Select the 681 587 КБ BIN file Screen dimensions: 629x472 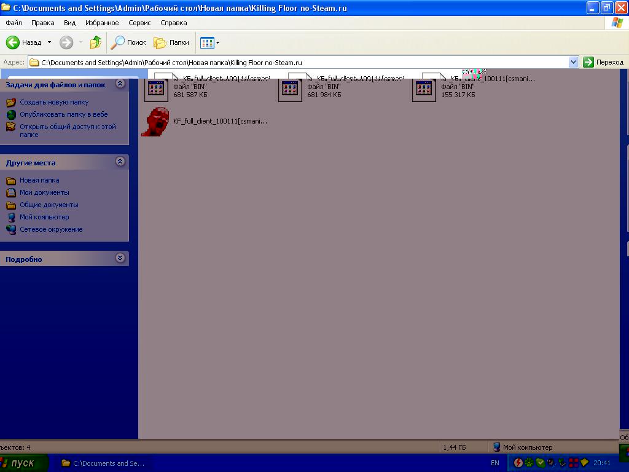156,90
